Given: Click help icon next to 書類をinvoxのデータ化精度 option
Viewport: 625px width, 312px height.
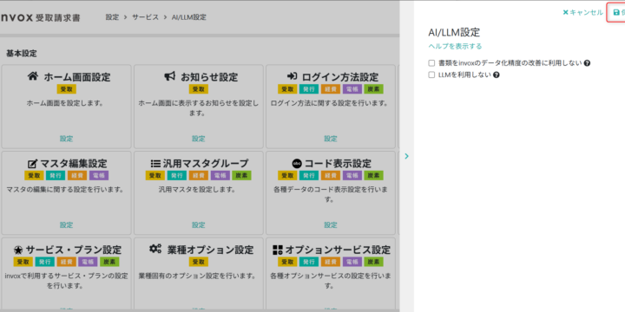Looking at the screenshot, I should [x=587, y=63].
